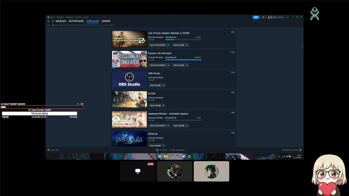This screenshot has width=349, height=196.
Task: Open Chrome from the taskbar
Action: (x=172, y=157)
